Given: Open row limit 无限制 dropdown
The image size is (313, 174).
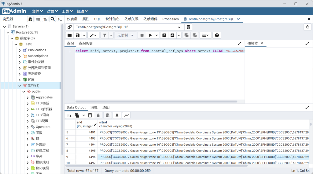Looking at the screenshot, I should (126, 35).
